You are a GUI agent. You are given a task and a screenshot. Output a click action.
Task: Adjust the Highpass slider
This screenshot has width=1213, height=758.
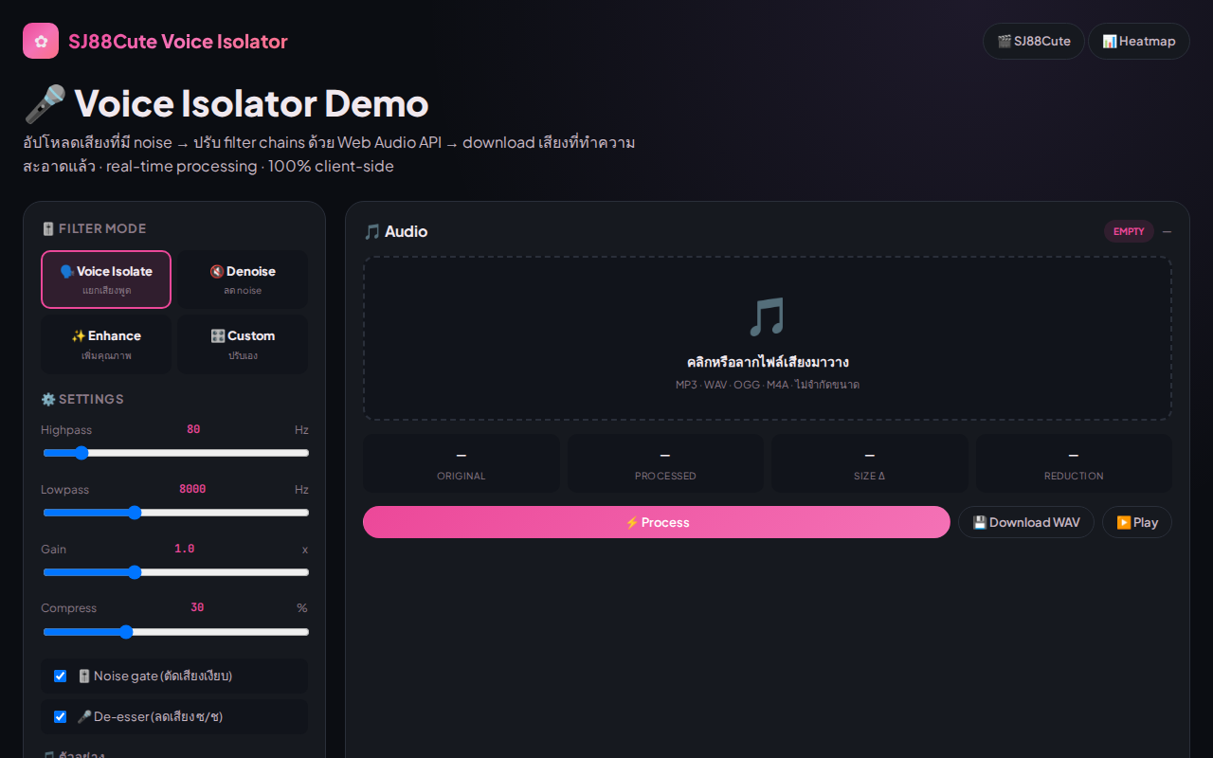175,453
